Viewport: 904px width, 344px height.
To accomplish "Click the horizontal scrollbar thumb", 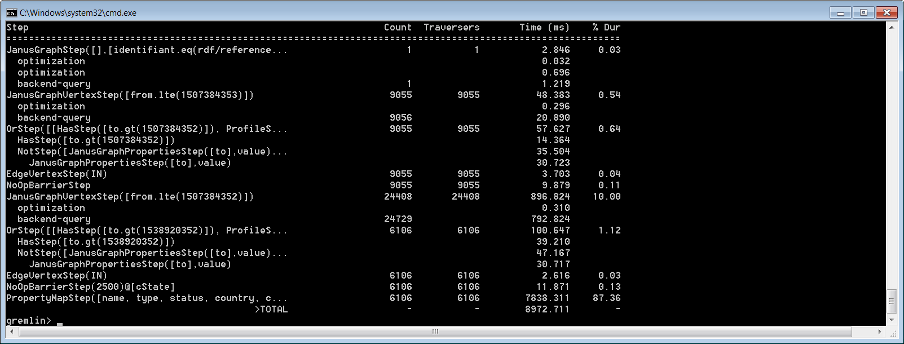I will tap(435, 332).
